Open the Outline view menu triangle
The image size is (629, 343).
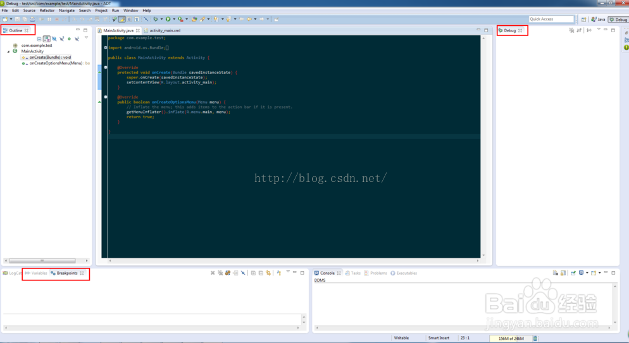[x=86, y=38]
